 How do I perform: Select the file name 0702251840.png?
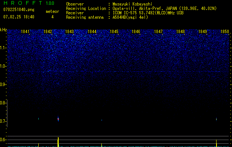[19, 10]
